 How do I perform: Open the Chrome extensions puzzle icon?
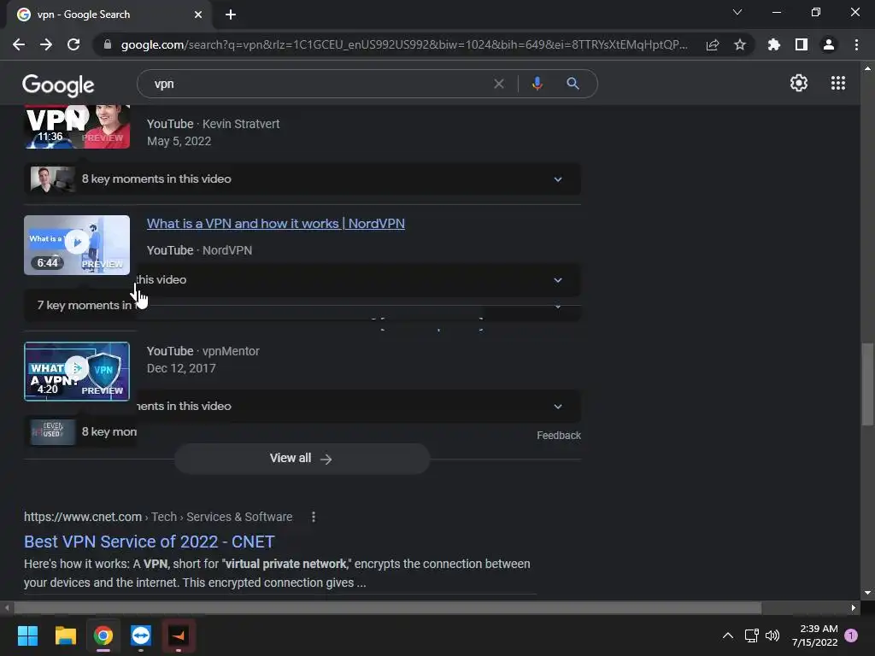coord(774,44)
